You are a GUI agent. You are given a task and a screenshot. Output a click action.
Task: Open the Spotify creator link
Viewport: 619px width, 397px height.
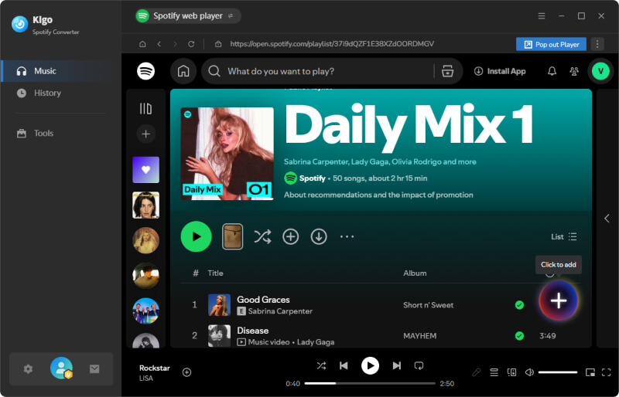(x=312, y=178)
